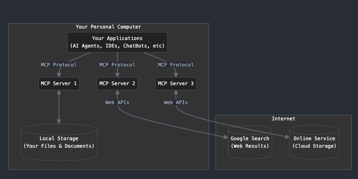Click arrowhead at top of Local Storage
The height and width of the screenshot is (179, 358).
point(59,122)
